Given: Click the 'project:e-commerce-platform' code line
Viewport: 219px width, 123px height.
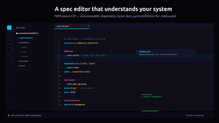Looking at the screenshot, I should (81, 43).
